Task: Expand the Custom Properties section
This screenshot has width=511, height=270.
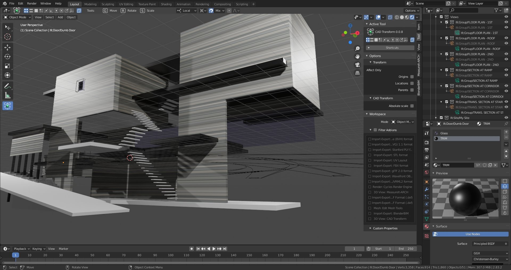Action: [385, 228]
